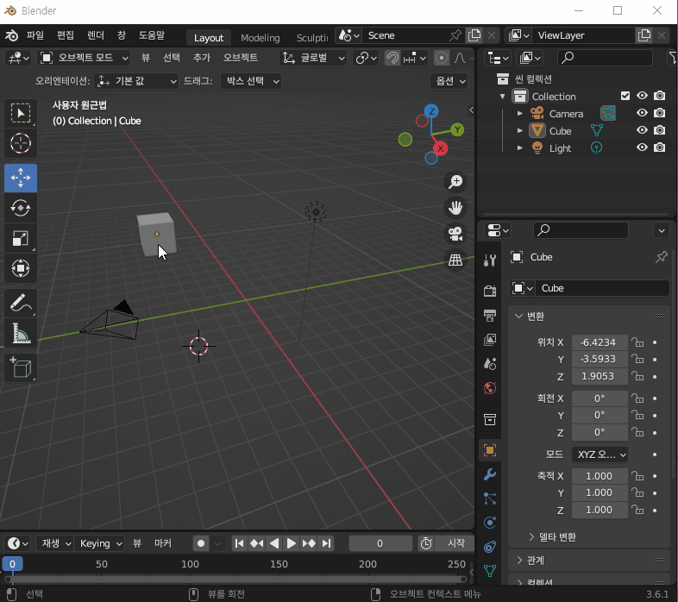Open the Particles properties tab

490,499
